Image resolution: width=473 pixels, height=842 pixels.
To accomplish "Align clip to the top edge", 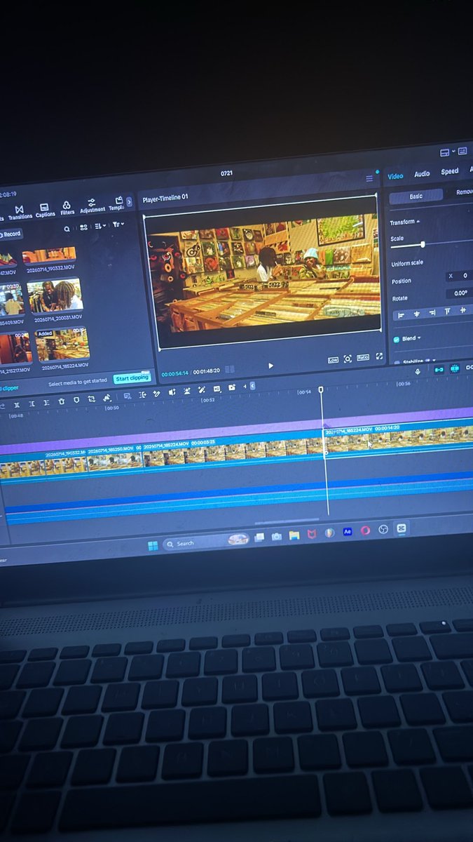I will coord(448,311).
